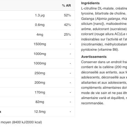The width and height of the screenshot is (127, 127).
Task: Click the 42% percentage cell
Action: [67, 25]
